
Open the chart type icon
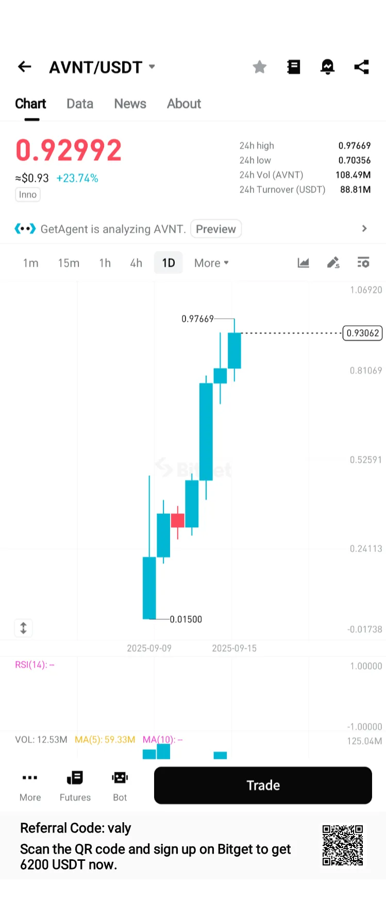tap(304, 263)
